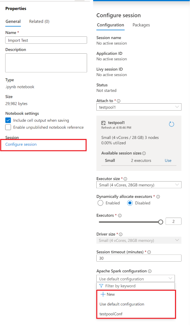Open the Attach to testpool1 dropdown
Viewport: 190px width, 326px height.
click(139, 107)
